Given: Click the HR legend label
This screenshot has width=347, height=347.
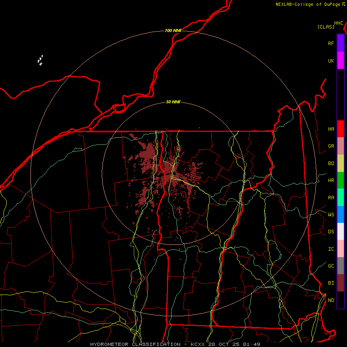Looking at the screenshot, I should [331, 180].
